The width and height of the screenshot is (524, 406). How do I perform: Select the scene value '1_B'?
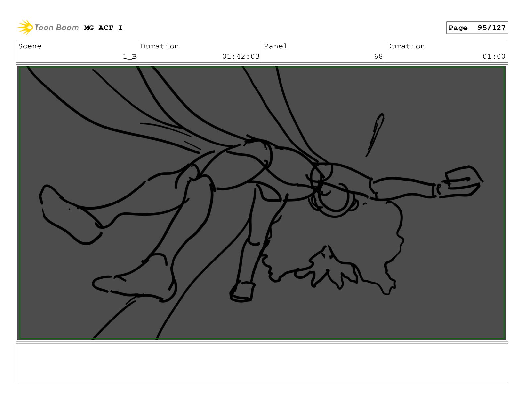(130, 57)
